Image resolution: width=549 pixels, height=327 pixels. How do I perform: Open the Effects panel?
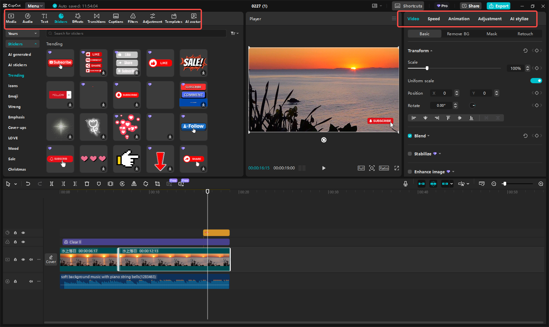[77, 18]
